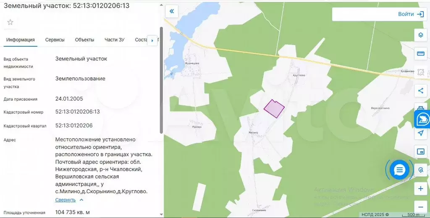This screenshot has height=218, width=430.
Task: Click the info panel vertical scrollbar
Action: click(x=161, y=79)
